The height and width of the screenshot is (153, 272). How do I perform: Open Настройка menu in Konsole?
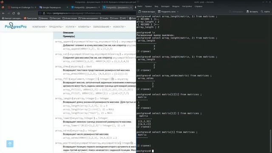click(187, 6)
